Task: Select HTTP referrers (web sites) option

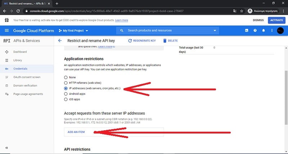Action: tap(66, 83)
